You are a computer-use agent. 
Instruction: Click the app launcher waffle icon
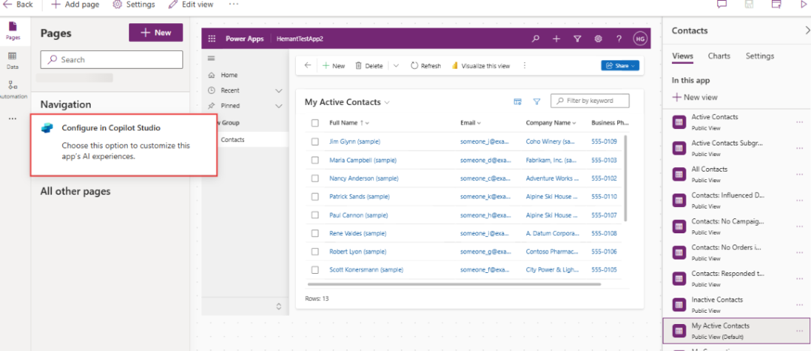click(x=212, y=39)
